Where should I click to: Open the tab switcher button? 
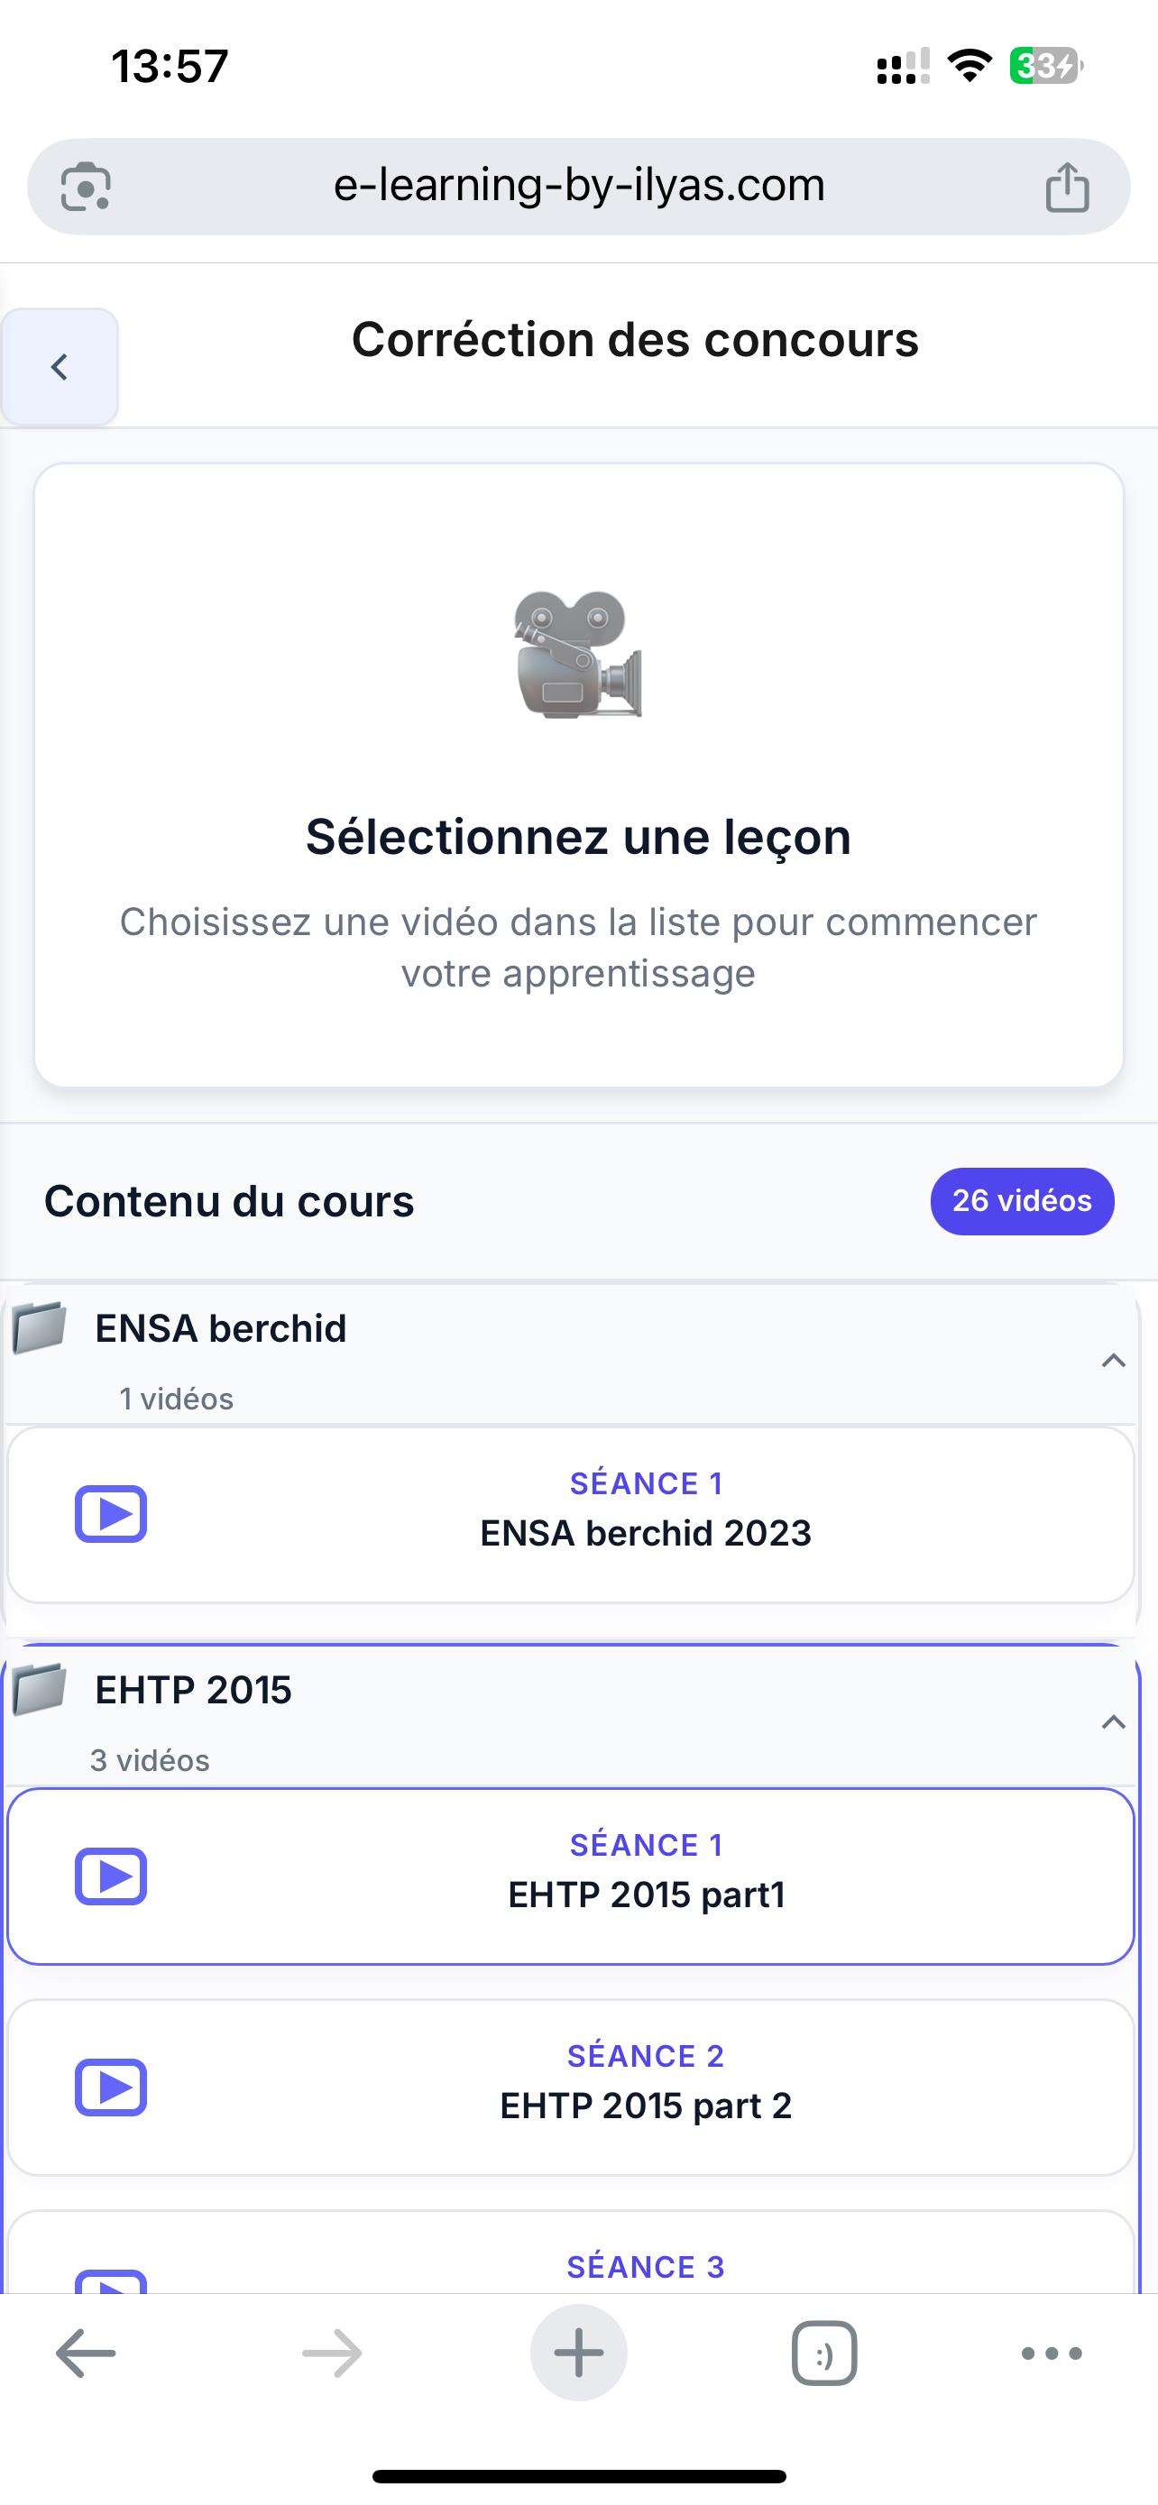pyautogui.click(x=823, y=2354)
